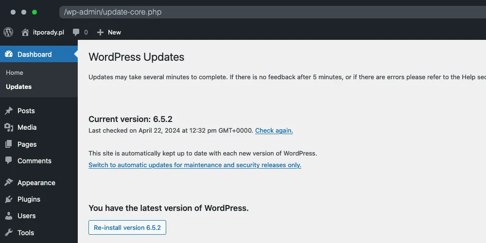Viewport: 486px width, 243px height.
Task: Click the Tools wrench icon
Action: coord(9,232)
